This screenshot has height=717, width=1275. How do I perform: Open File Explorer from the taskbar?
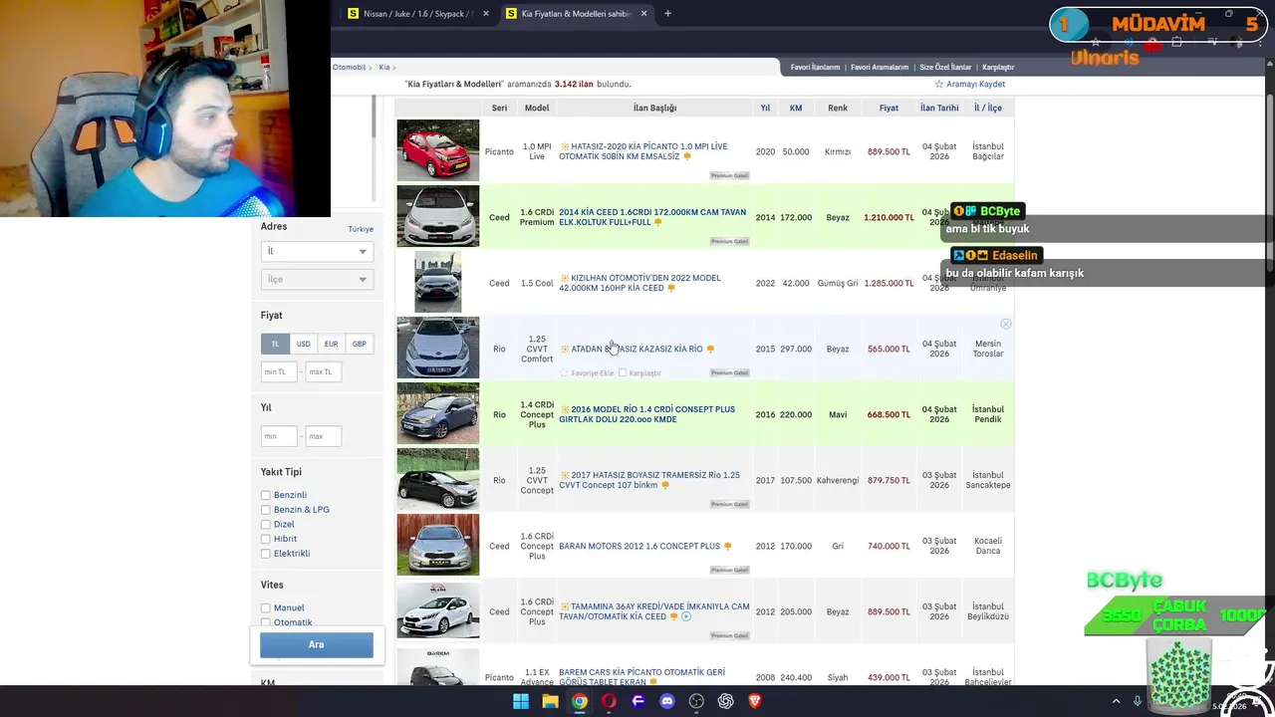click(x=550, y=701)
